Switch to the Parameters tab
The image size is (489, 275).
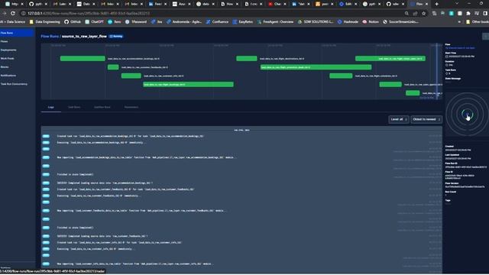pos(131,107)
